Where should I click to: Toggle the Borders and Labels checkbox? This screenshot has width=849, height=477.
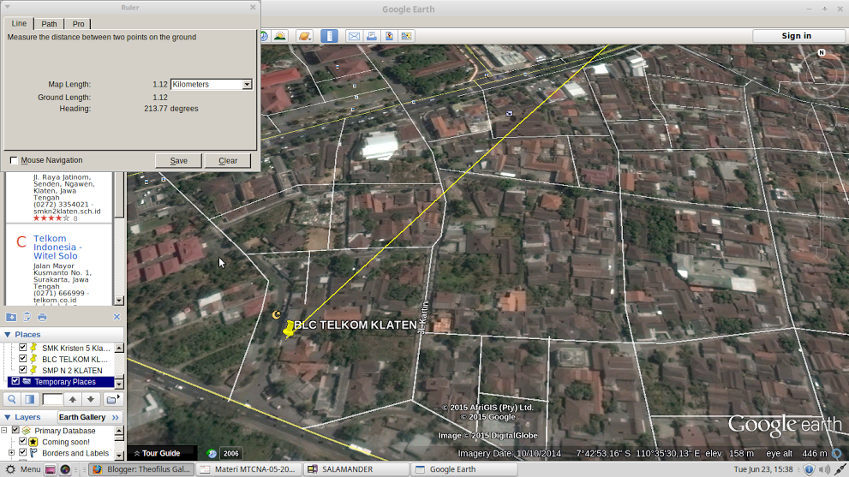(23, 453)
